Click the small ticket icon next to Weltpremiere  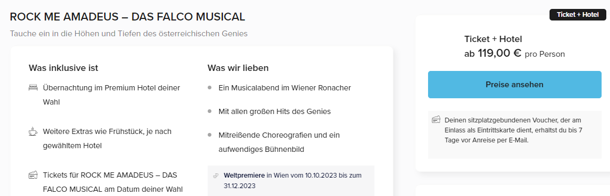[215, 176]
